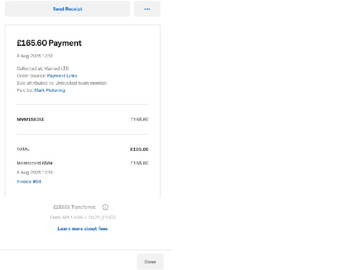This screenshot has width=350, height=270.
Task: Click the date directly below the payment heading
Action: 35,56
